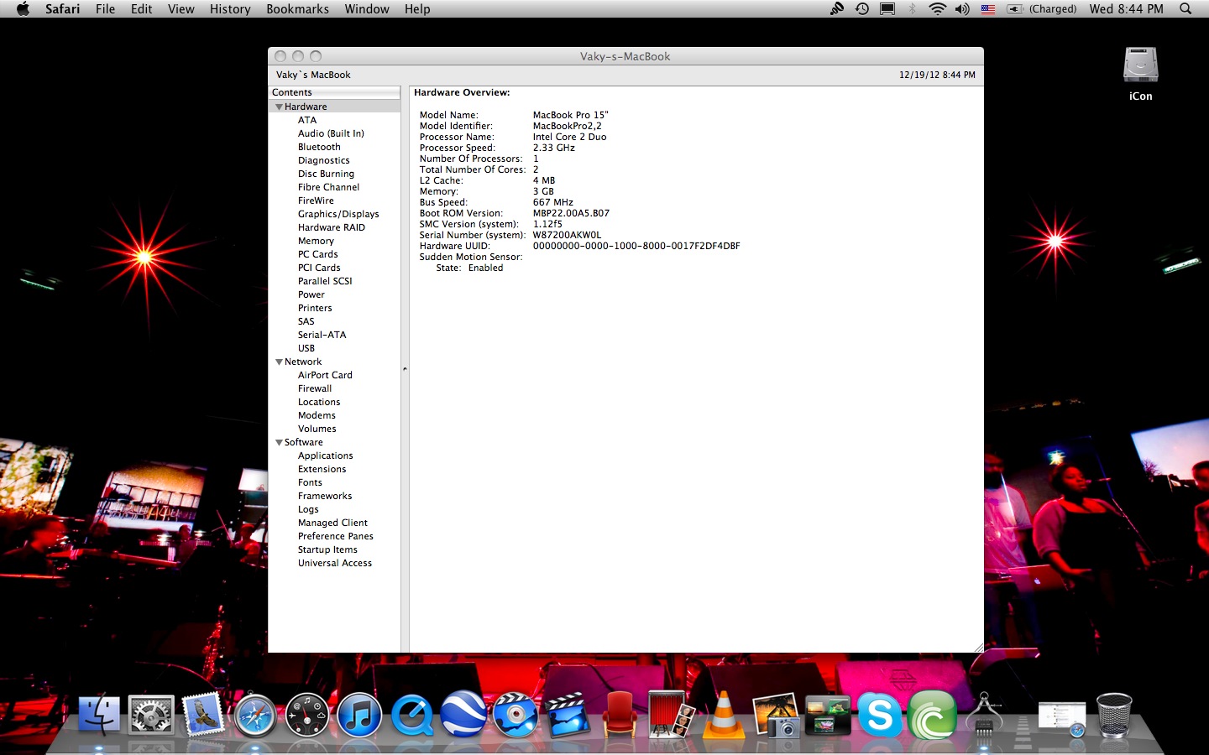The width and height of the screenshot is (1209, 755).
Task: Click the Time Machine menu bar icon
Action: [862, 9]
